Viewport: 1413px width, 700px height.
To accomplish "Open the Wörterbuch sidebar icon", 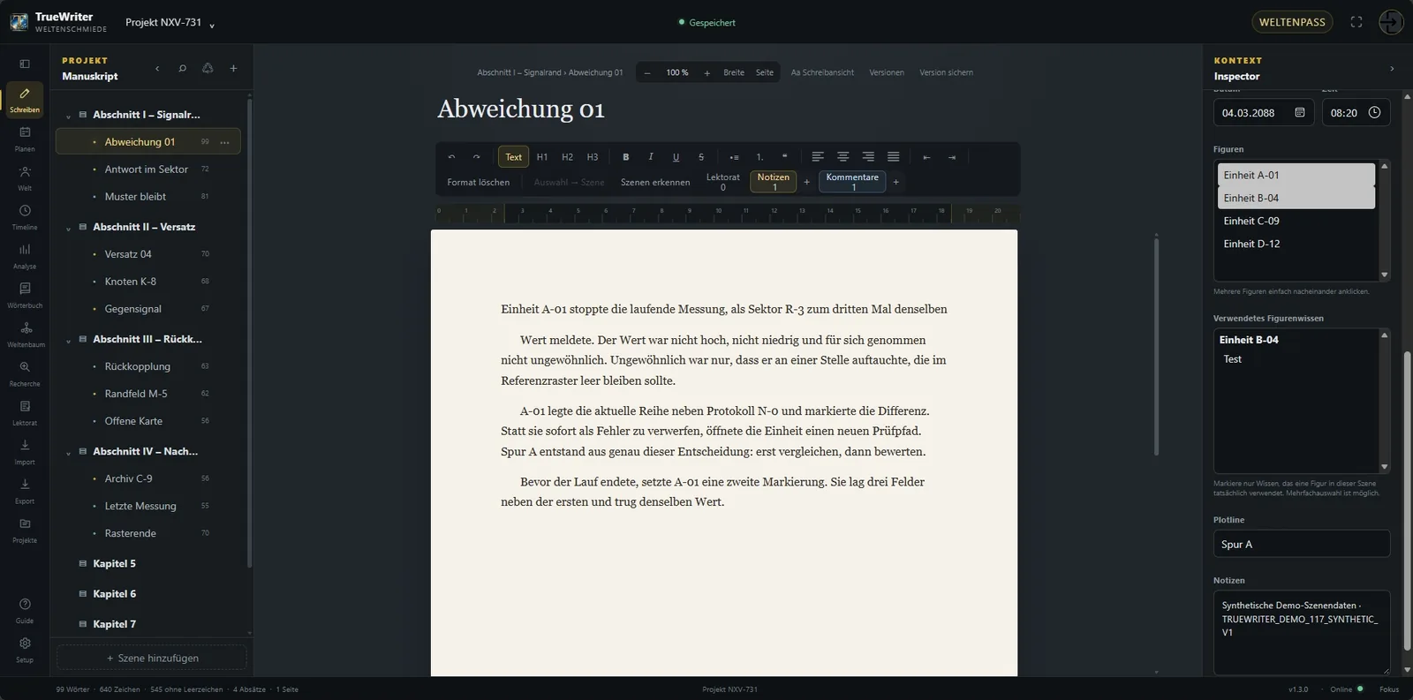I will pos(25,295).
